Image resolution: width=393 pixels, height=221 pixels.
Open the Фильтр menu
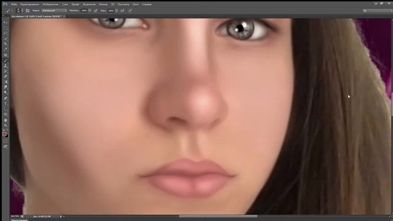pyautogui.click(x=103, y=4)
